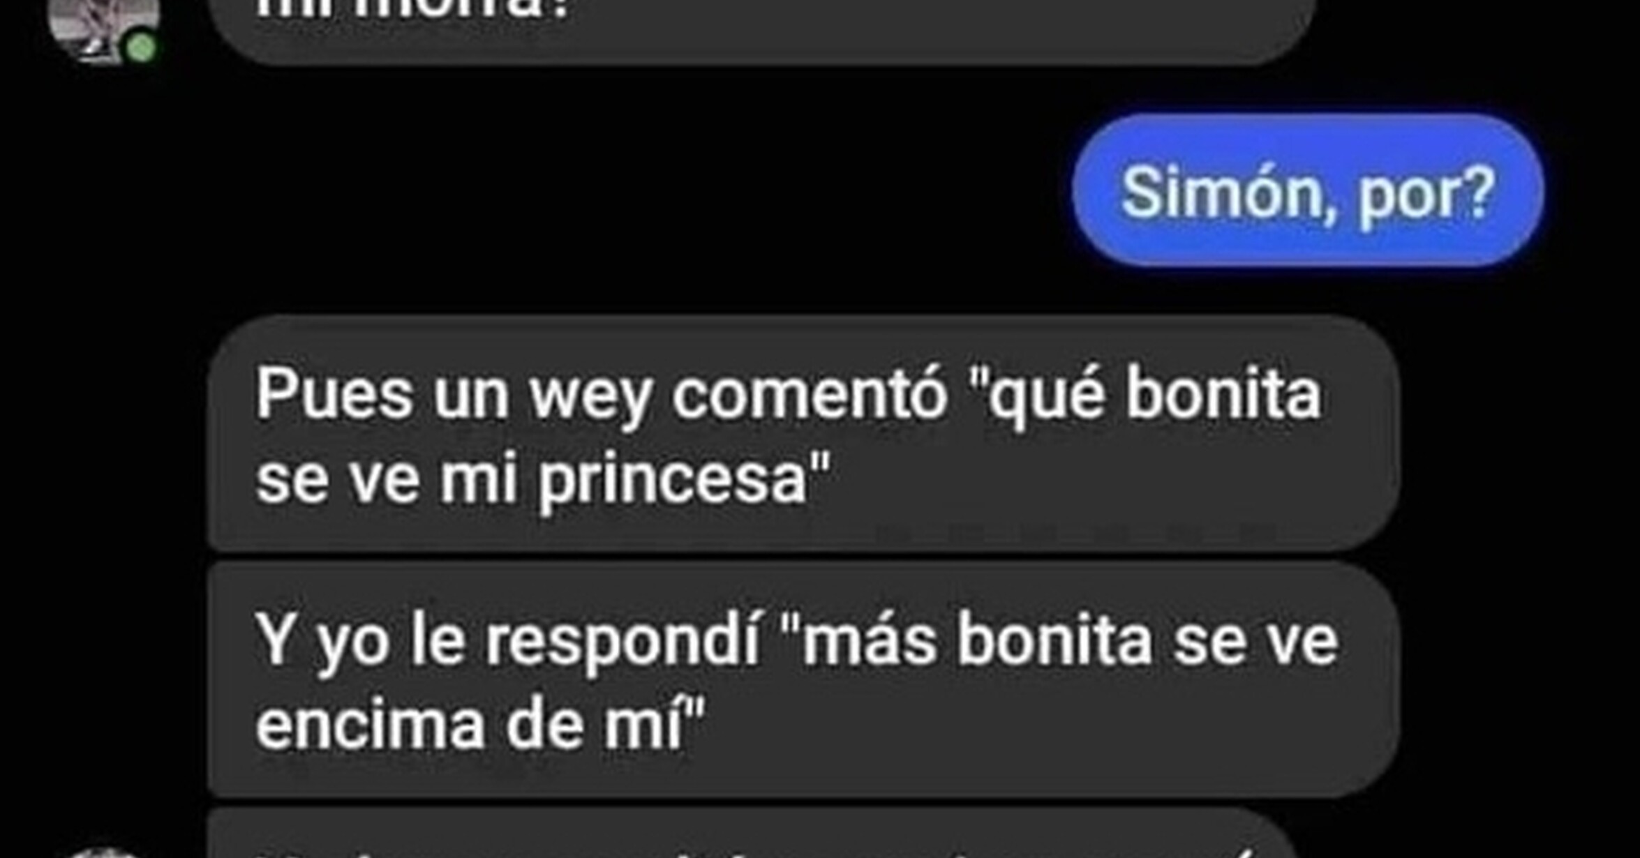
Task: Click the words "se ve mi" before princesa
Action: (x=387, y=480)
